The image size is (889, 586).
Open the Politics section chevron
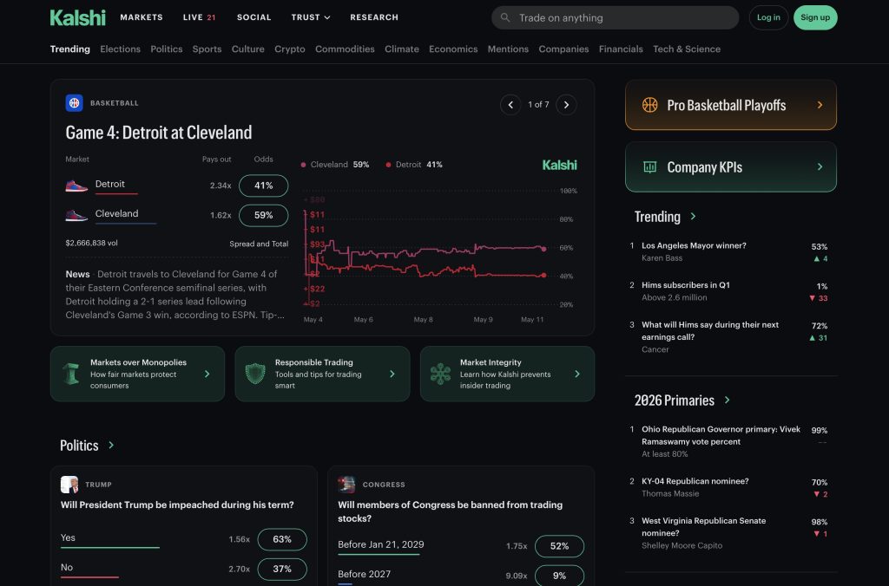click(x=111, y=445)
